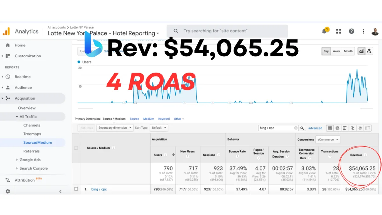This screenshot has width=382, height=215.
Task: Open the Treemaps report
Action: tap(32, 134)
